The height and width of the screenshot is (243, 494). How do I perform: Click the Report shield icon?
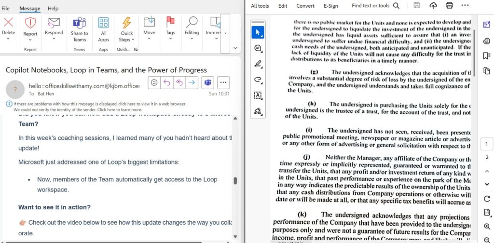(30, 23)
